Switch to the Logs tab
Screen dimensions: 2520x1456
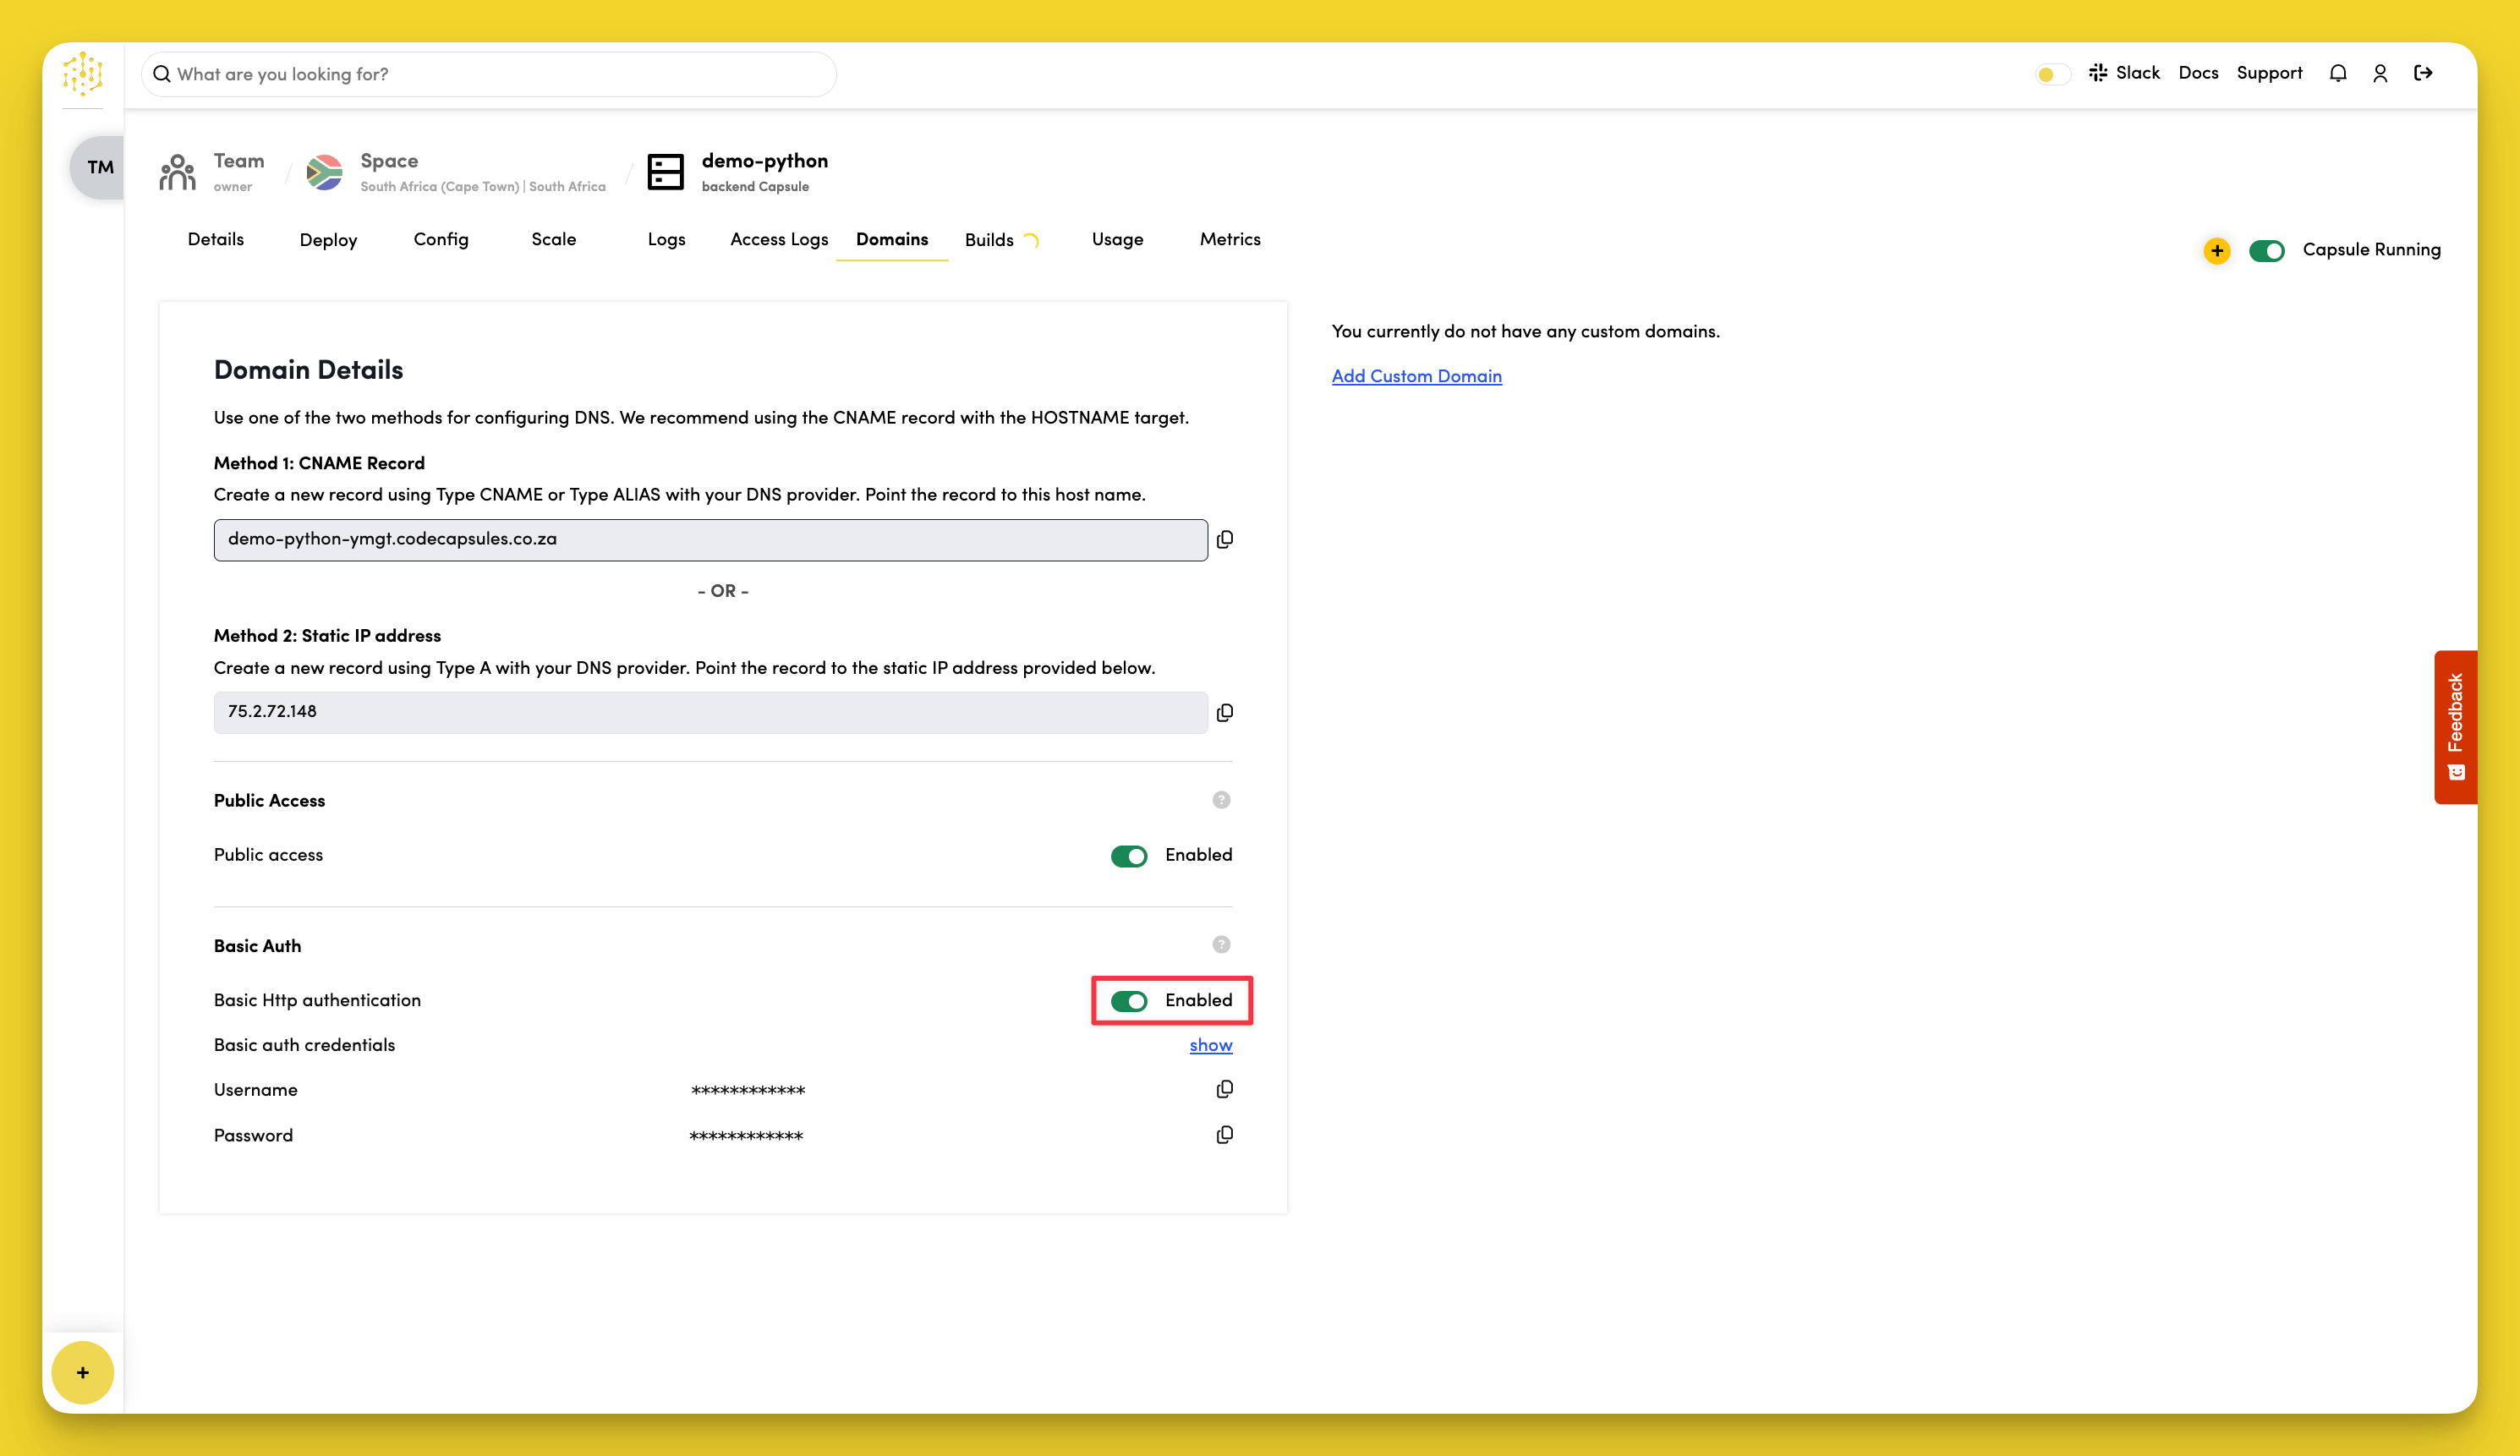666,239
